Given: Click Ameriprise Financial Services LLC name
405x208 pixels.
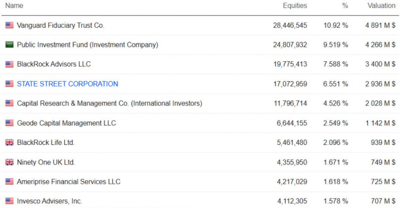Looking at the screenshot, I should coord(68,182).
